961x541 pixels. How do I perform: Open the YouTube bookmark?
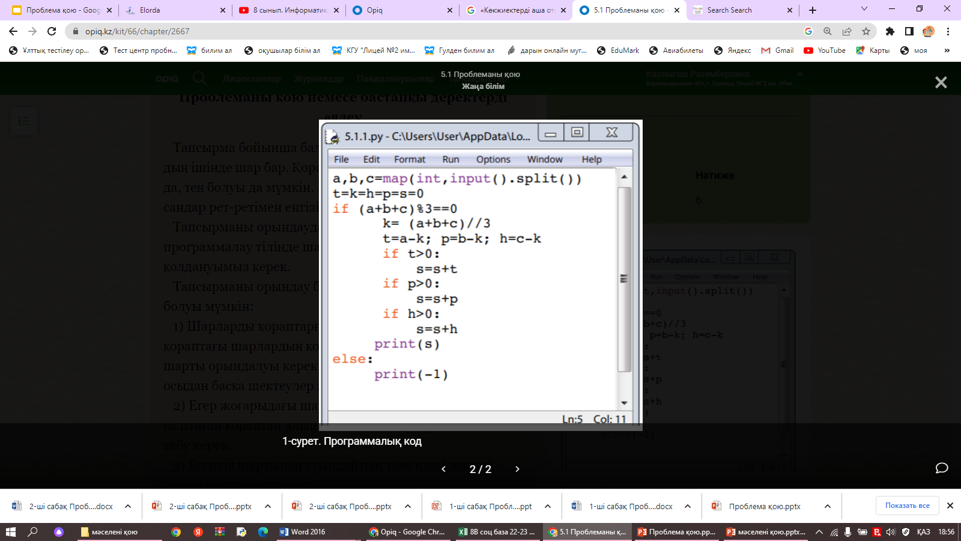tap(825, 50)
